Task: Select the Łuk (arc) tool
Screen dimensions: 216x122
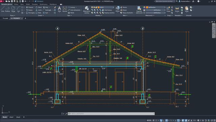Action: click(19, 9)
